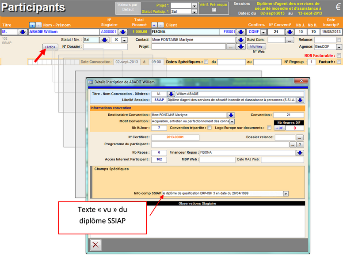Click blue arrow beside Libellé Session description

pyautogui.click(x=301, y=100)
